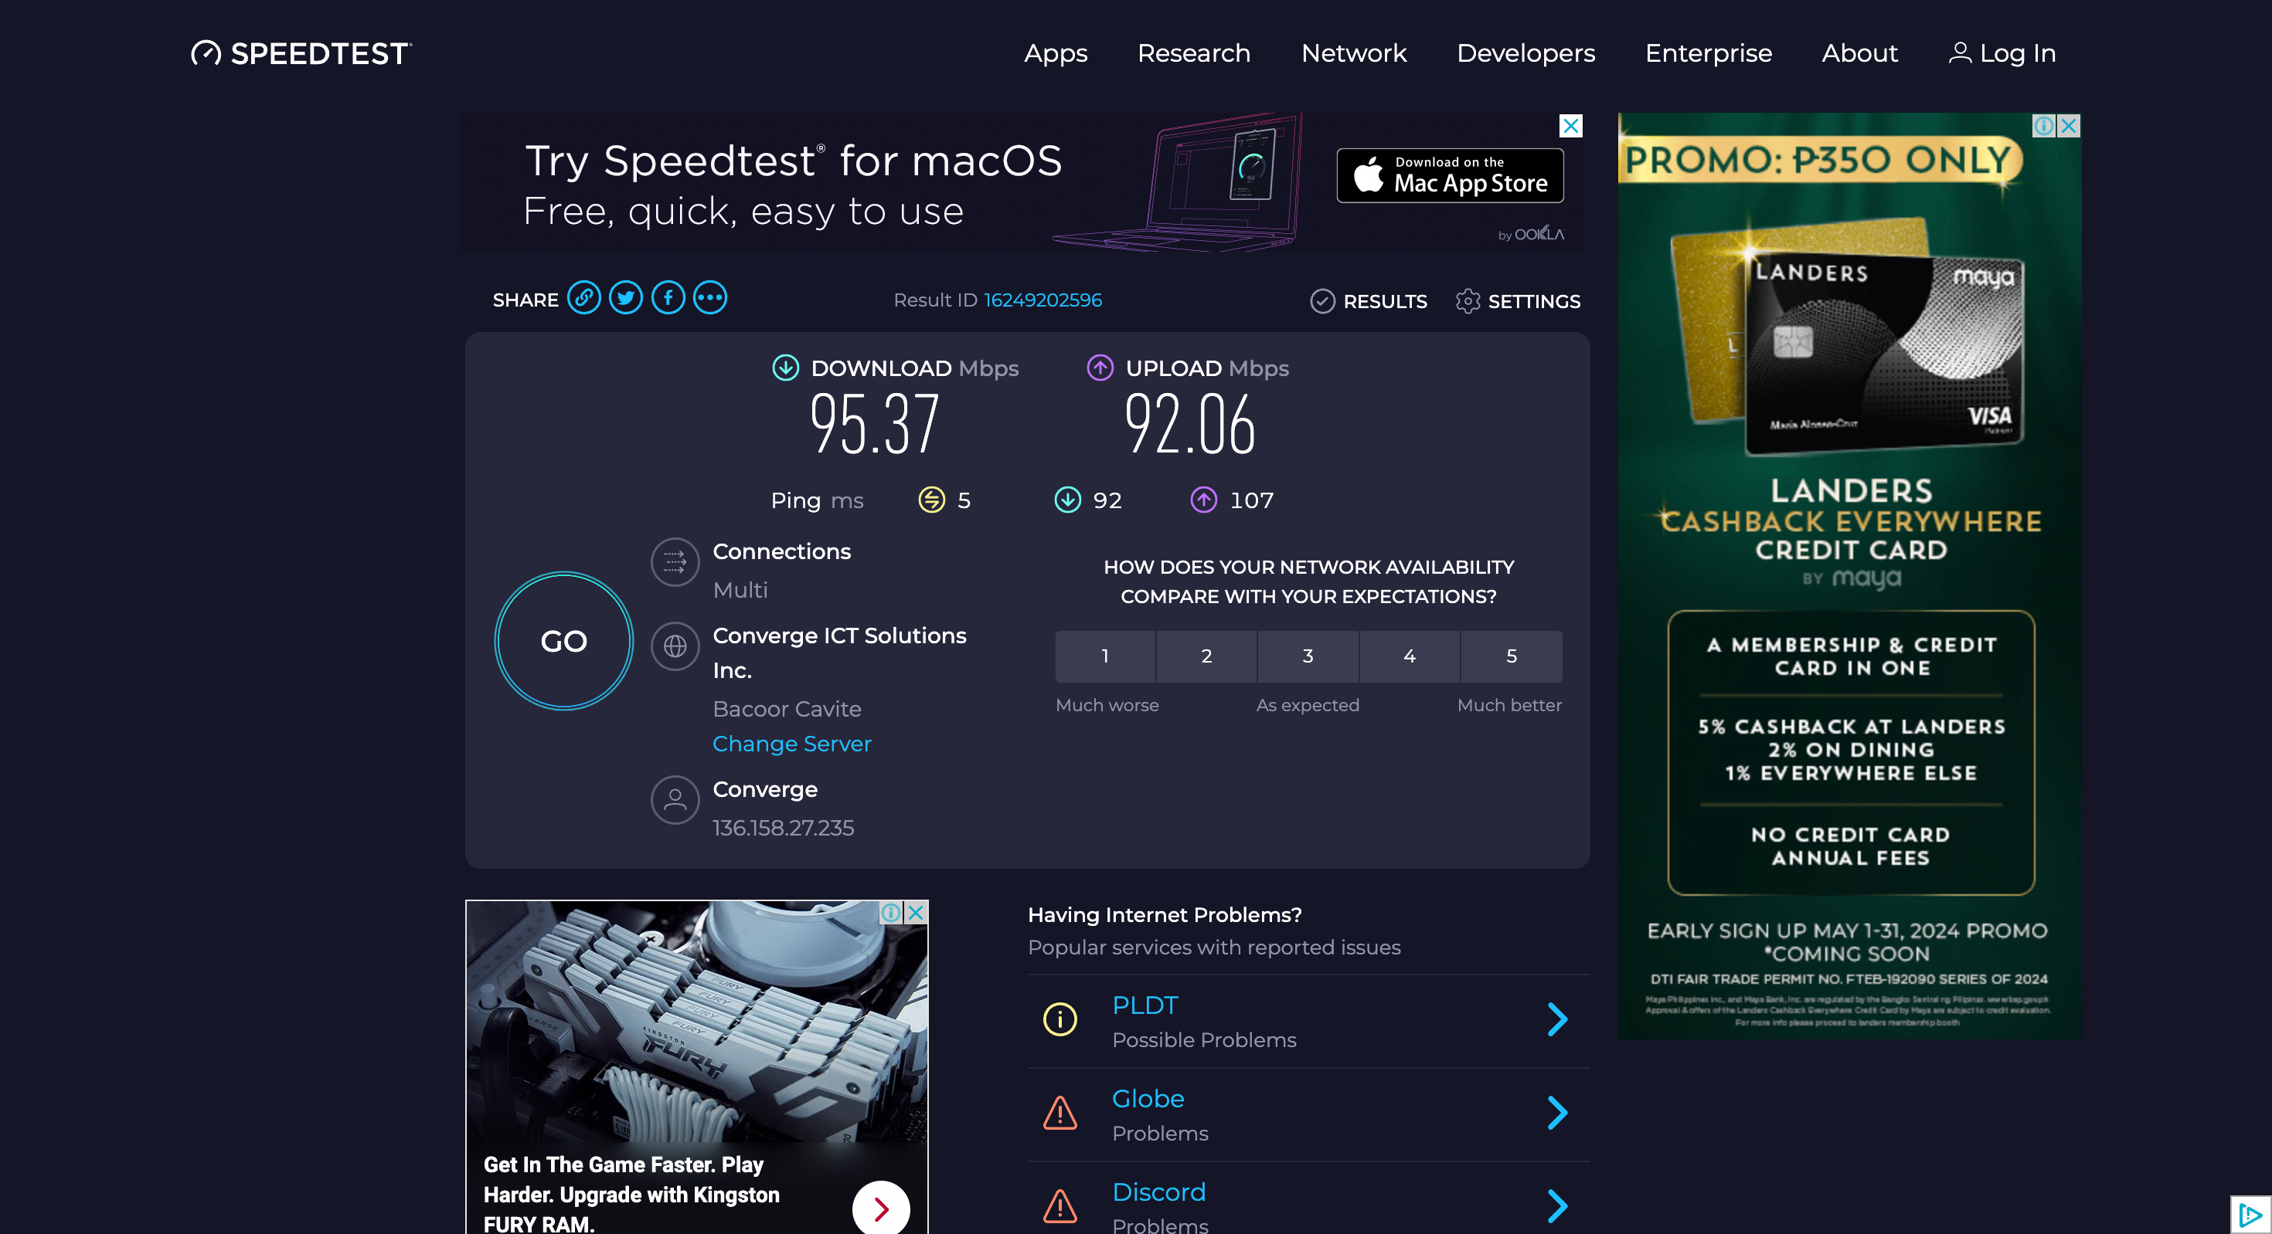The image size is (2272, 1234).
Task: Click the Results checkmark icon
Action: pos(1322,301)
